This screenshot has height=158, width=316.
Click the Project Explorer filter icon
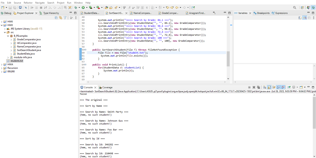(x=65, y=18)
